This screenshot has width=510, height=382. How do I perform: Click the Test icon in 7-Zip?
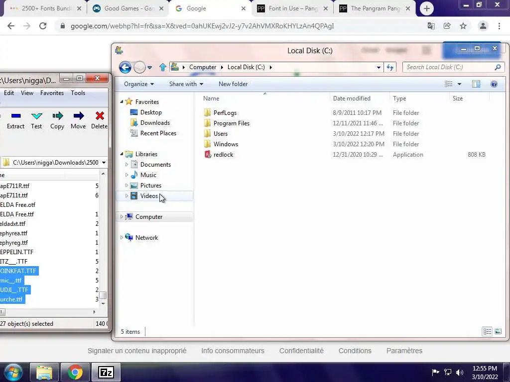click(36, 116)
